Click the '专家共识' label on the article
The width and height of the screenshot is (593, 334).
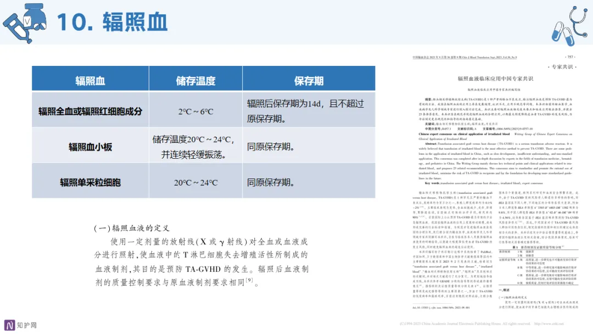562,67
